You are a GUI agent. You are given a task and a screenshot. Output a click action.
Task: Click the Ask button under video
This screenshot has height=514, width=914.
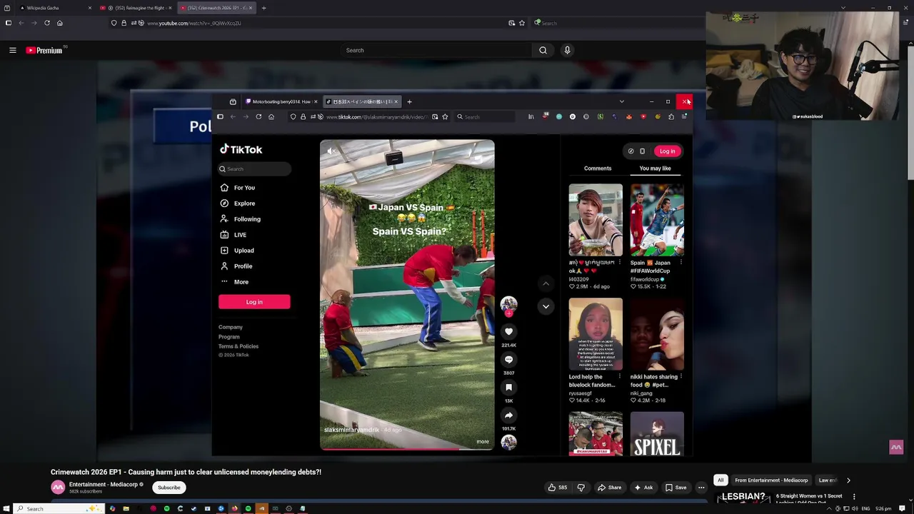click(643, 488)
